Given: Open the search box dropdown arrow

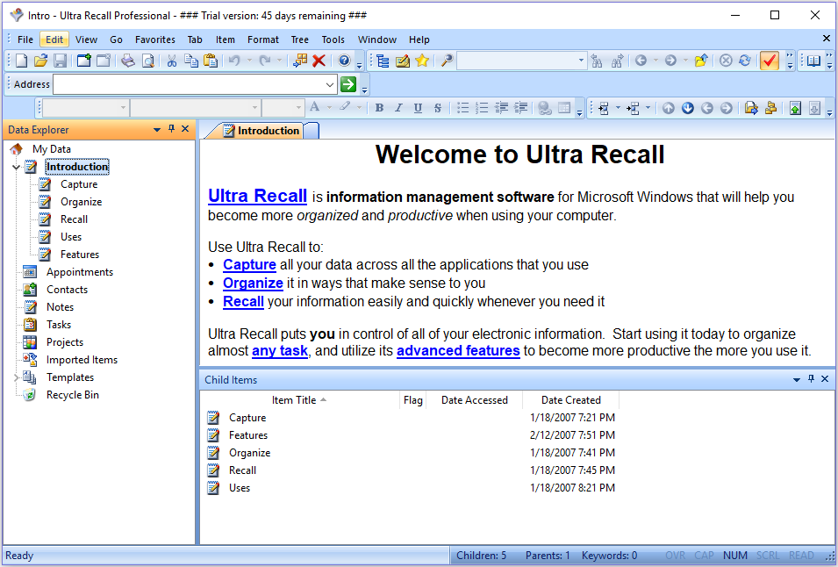Looking at the screenshot, I should click(582, 61).
